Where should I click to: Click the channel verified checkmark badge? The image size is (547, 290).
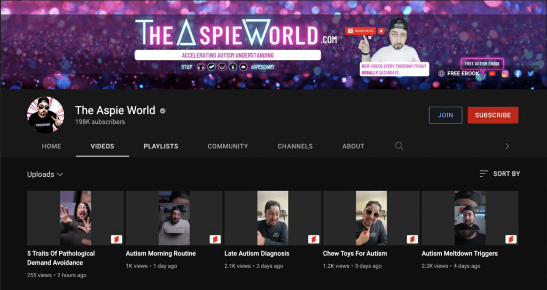(x=162, y=111)
